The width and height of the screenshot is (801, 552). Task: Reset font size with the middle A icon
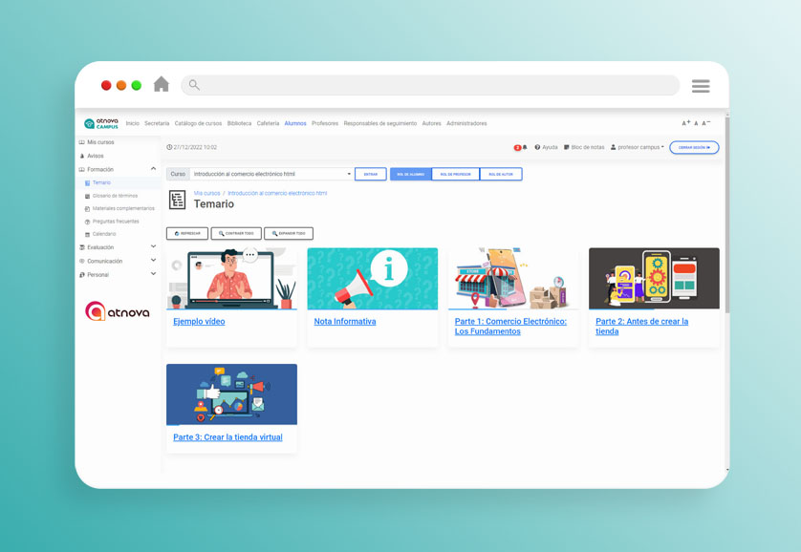point(696,123)
